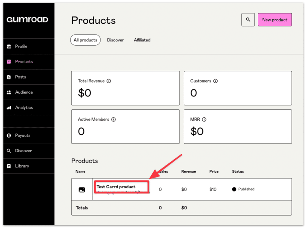Switch to the Affiliated tab
Screen dimensions: 307x229
142,40
